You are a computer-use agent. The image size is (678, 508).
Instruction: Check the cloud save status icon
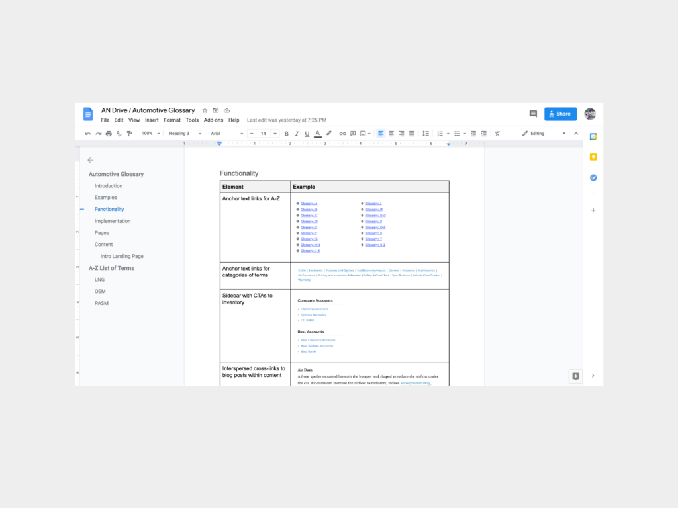click(226, 110)
